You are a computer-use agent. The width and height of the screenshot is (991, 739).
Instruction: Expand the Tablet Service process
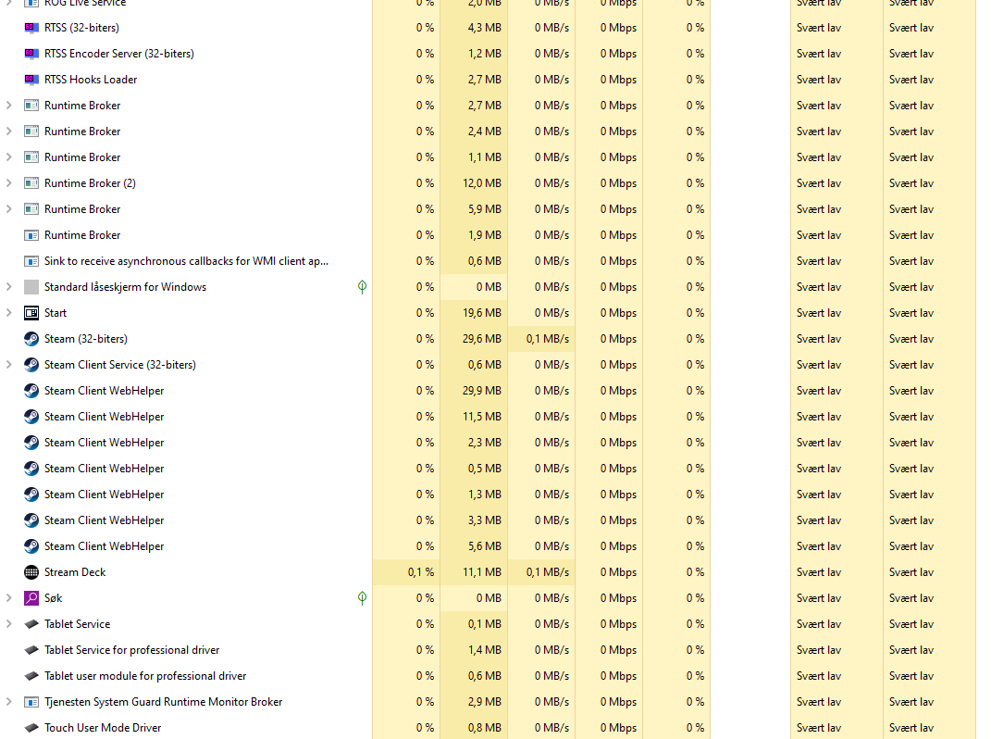coord(9,624)
